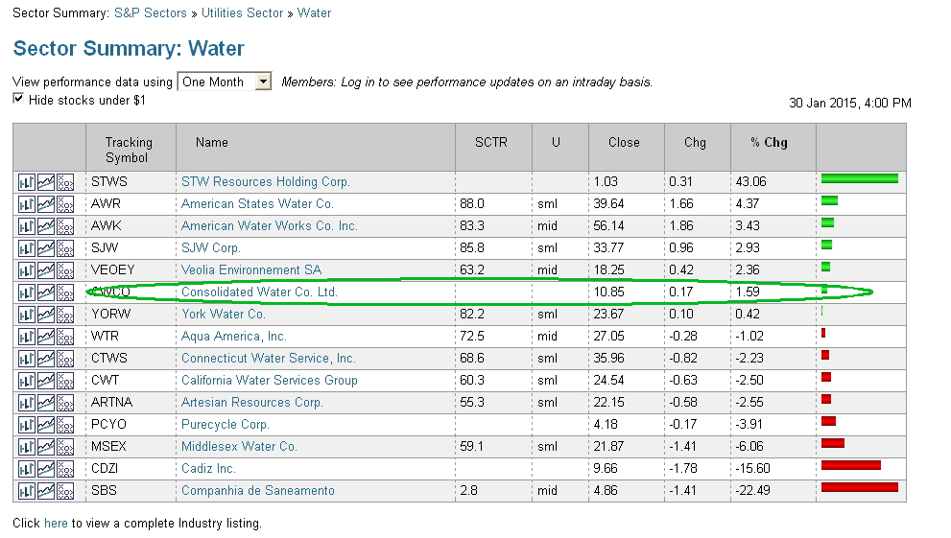Screen dimensions: 951x538
Task: Open the line chart icon for VEOEY
Action: [46, 270]
